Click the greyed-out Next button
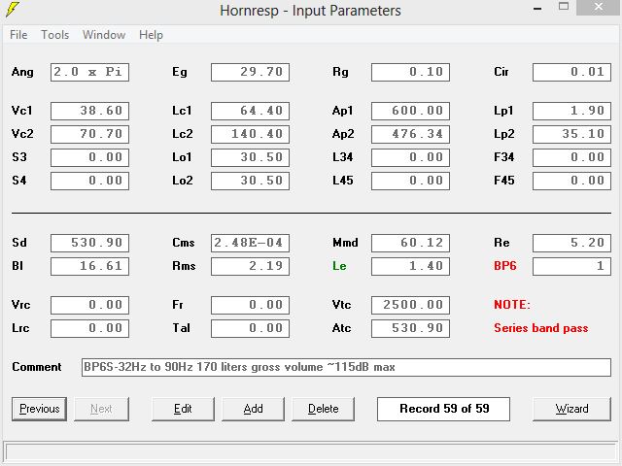 (x=101, y=409)
